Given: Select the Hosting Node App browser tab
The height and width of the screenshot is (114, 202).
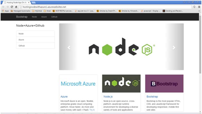Looking at the screenshot, I should click(16, 3).
